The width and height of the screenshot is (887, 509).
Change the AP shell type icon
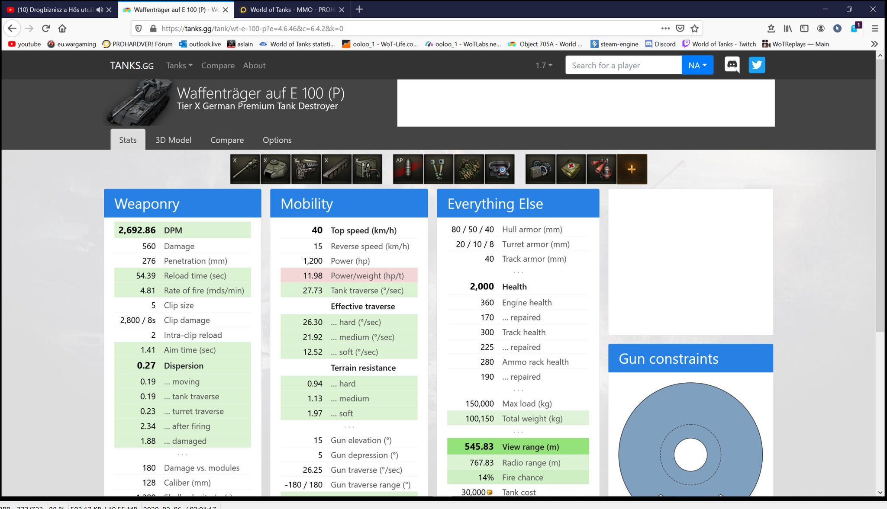(408, 169)
